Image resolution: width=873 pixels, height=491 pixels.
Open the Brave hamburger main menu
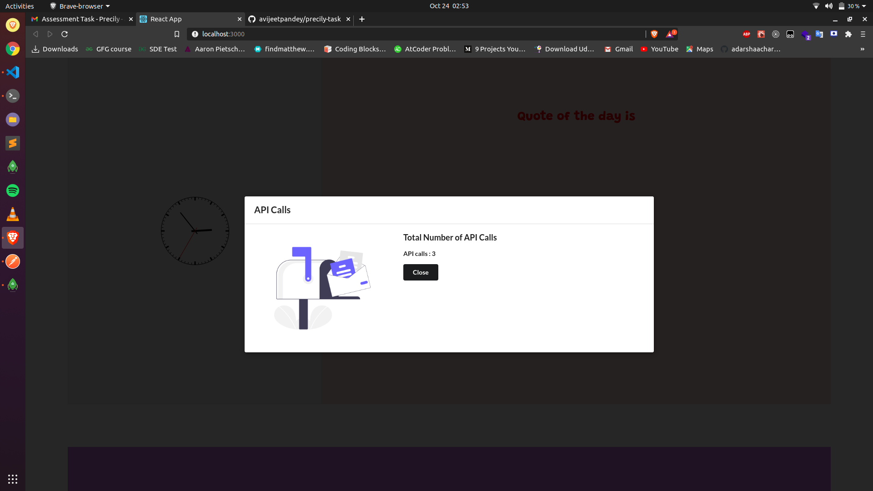pyautogui.click(x=863, y=34)
